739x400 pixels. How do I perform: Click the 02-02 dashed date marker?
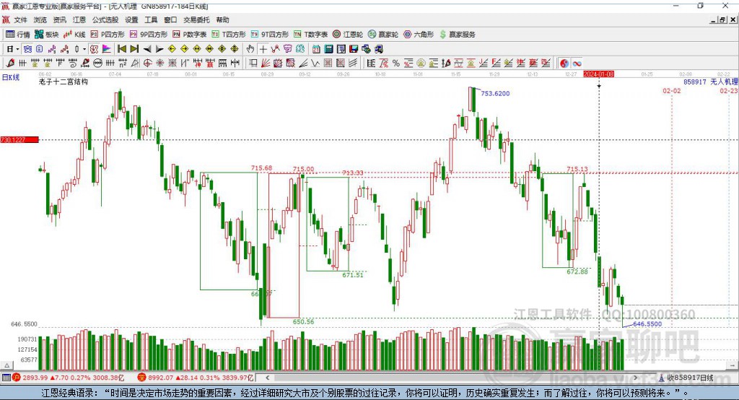pyautogui.click(x=672, y=90)
